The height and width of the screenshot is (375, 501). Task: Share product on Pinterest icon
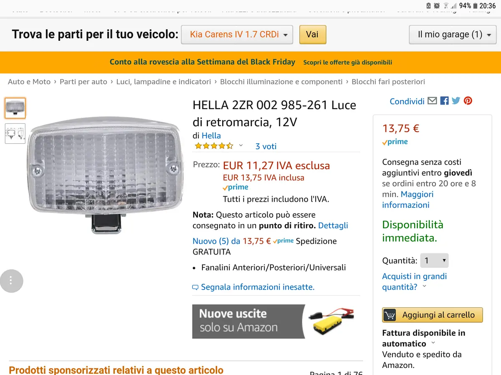468,101
